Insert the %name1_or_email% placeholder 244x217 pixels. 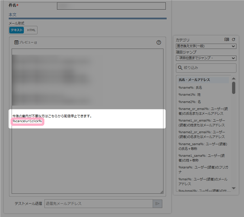point(202,123)
